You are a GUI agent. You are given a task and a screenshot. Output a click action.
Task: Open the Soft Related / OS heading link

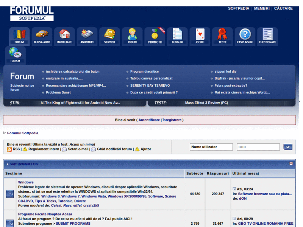pyautogui.click(x=24, y=164)
